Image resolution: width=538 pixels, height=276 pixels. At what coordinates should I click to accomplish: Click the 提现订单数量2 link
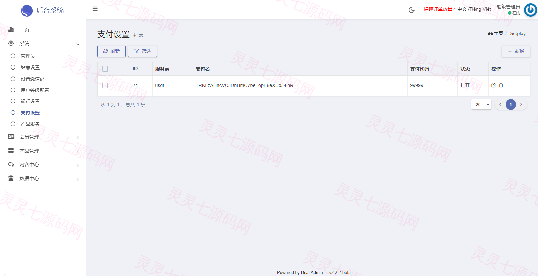click(x=439, y=9)
